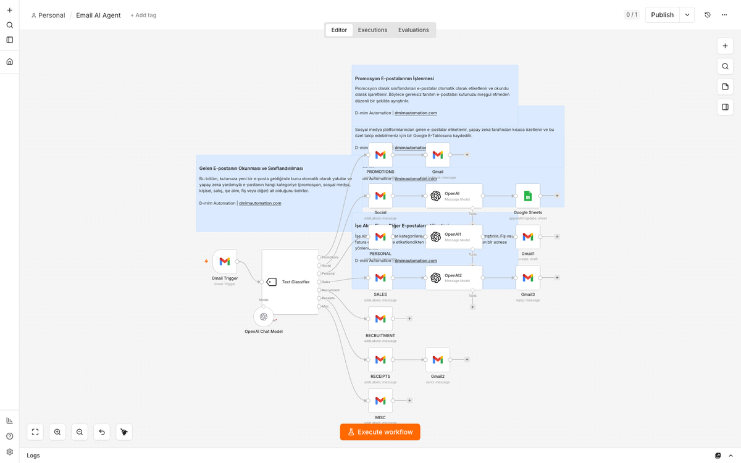Expand the Logs panel chevron

731,456
